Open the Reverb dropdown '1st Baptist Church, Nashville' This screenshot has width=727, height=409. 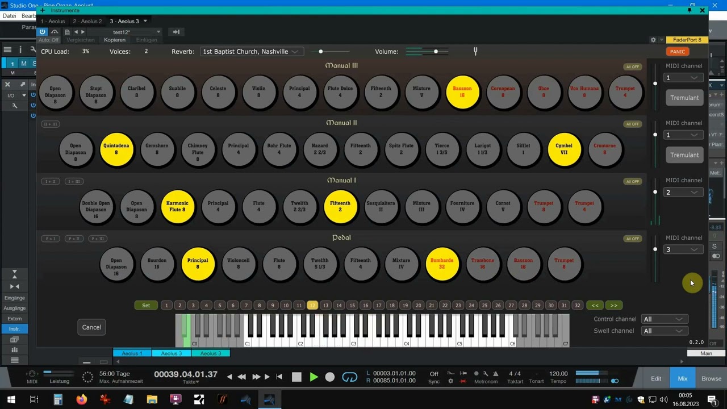251,52
